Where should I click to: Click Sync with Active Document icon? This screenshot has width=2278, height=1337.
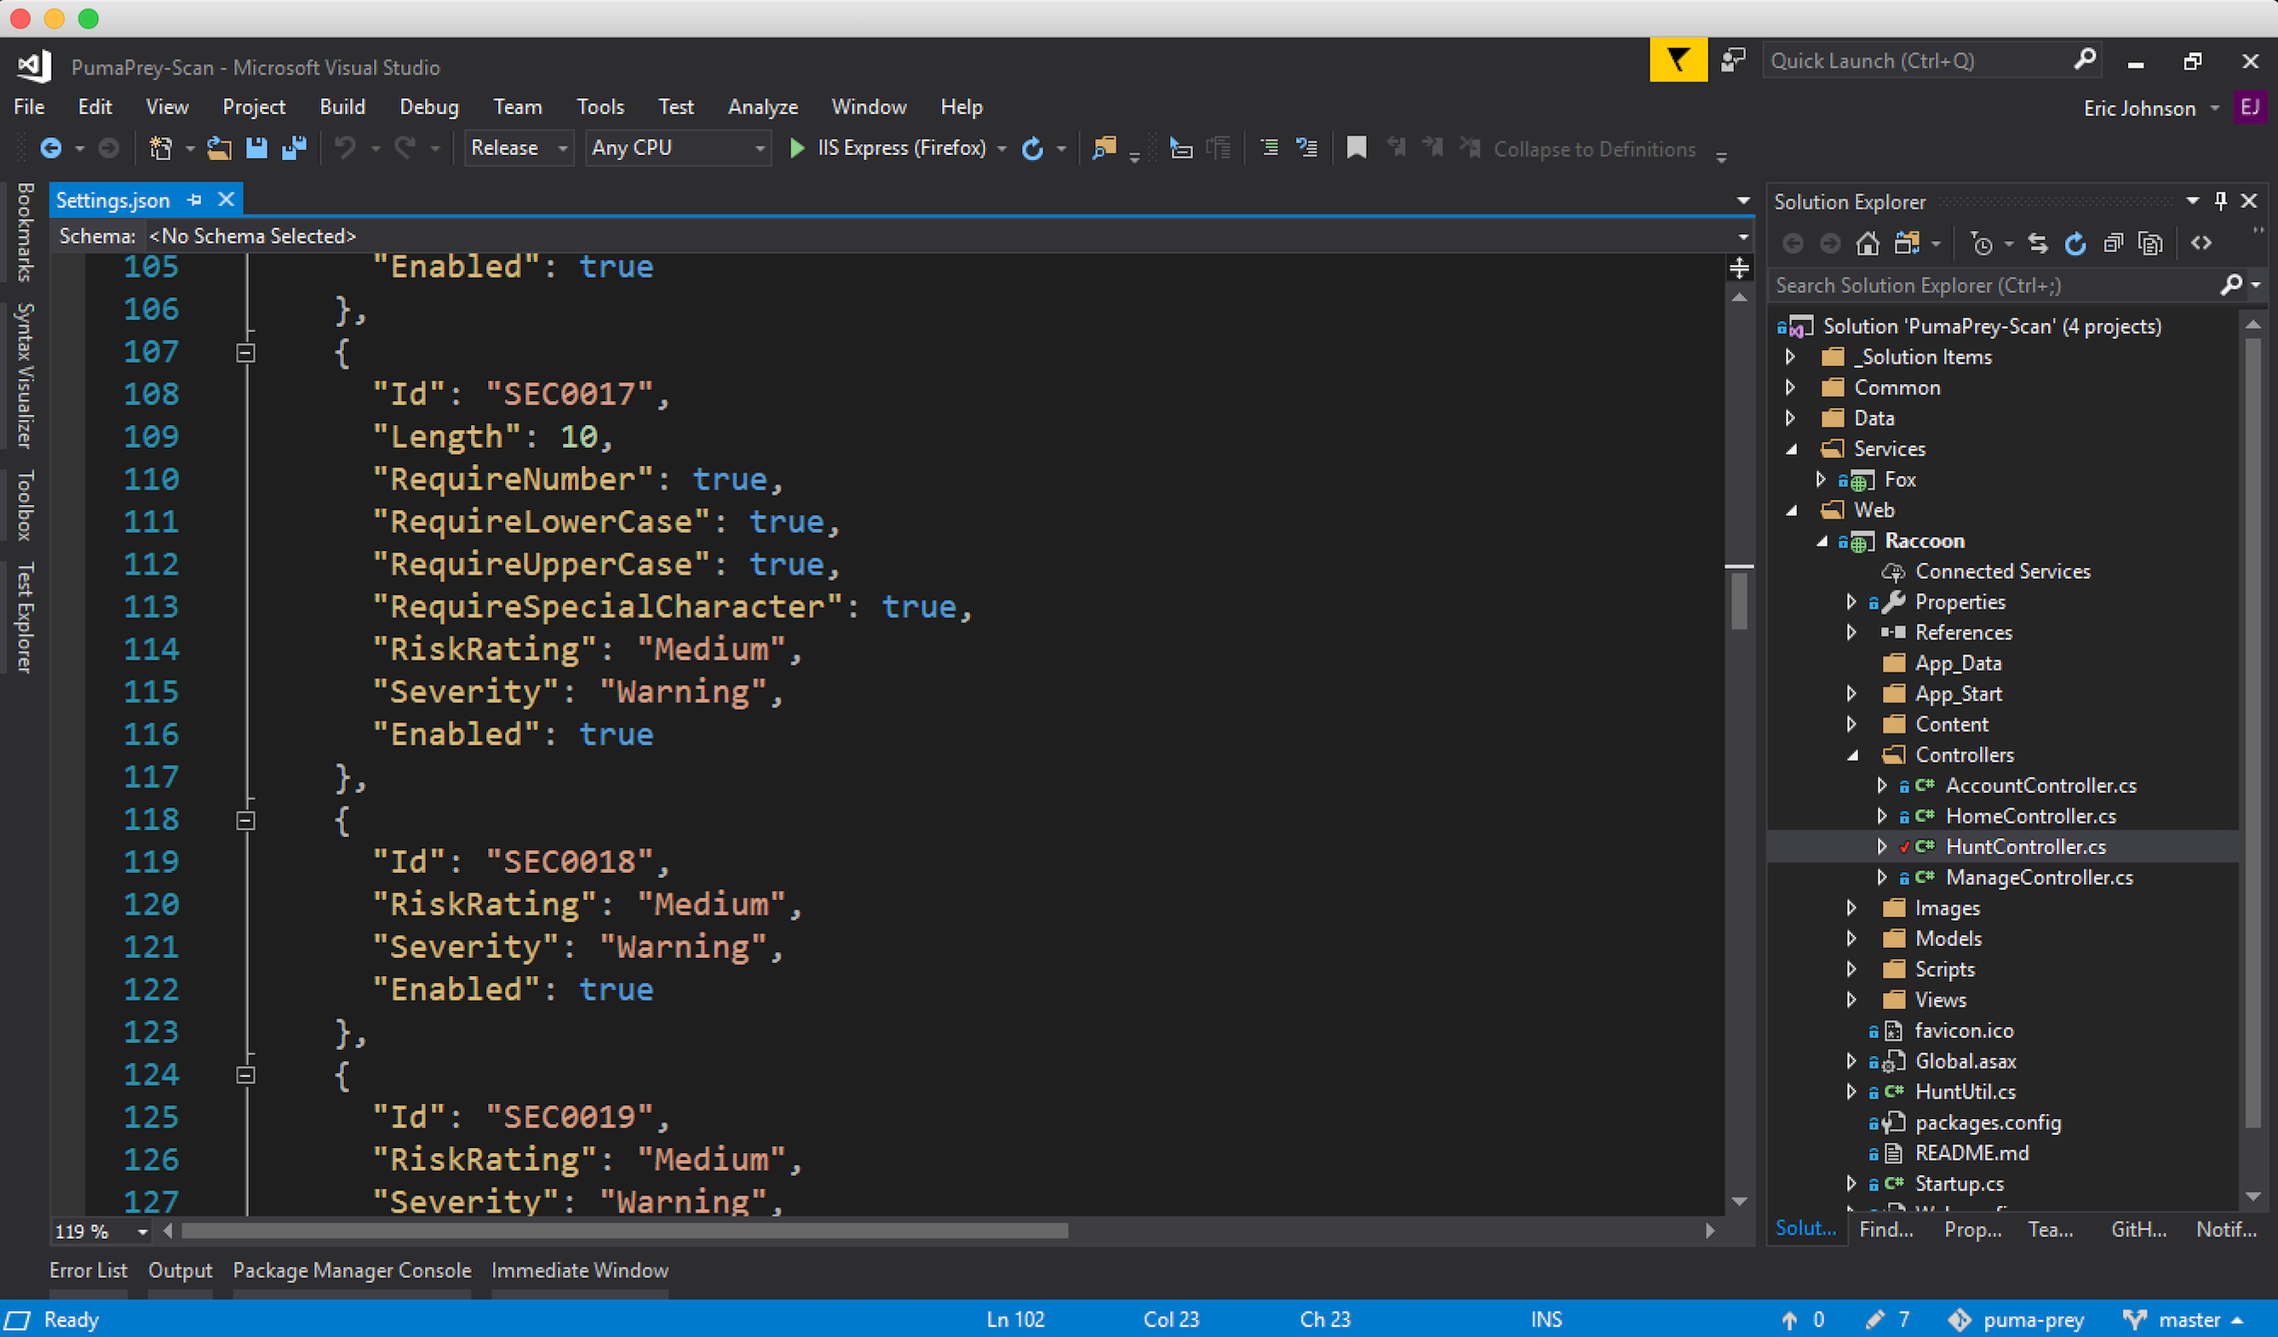2038,244
